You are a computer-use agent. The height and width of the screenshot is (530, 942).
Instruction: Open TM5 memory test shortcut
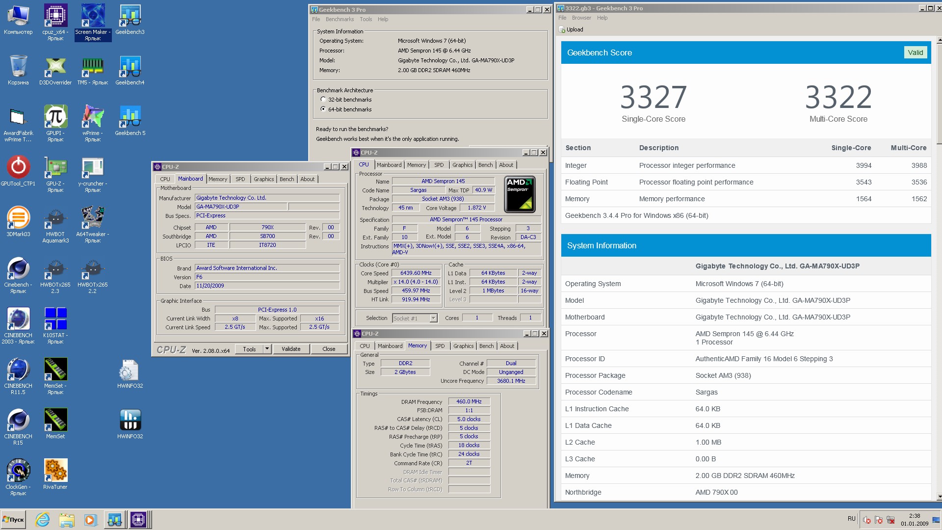pyautogui.click(x=93, y=70)
